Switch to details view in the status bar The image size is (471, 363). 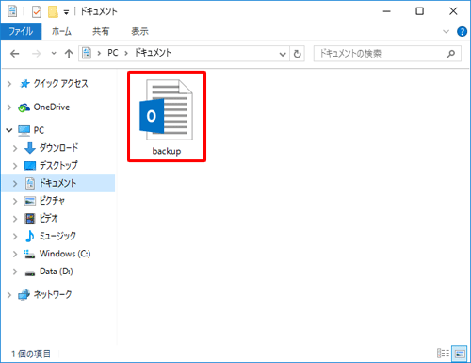[443, 354]
